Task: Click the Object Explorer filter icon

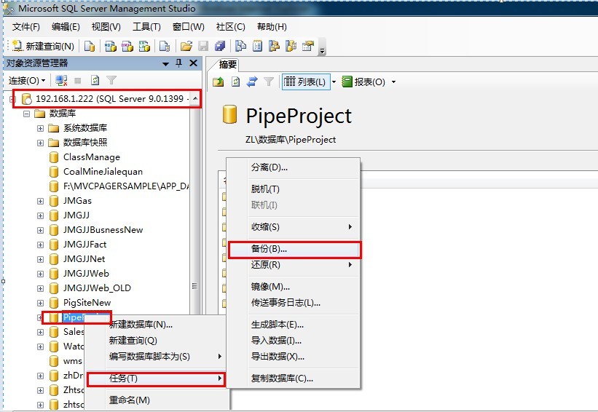Action: 111,80
